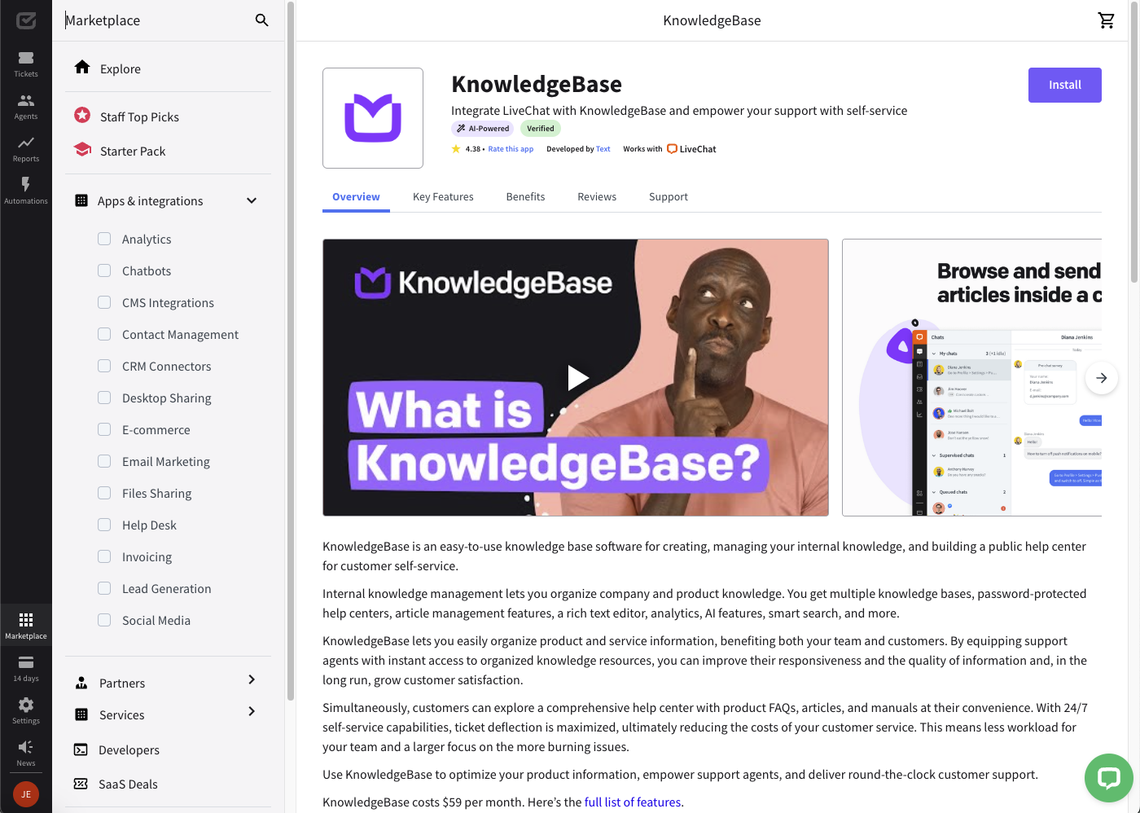Switch to the Overview tab
The image size is (1140, 813).
point(356,197)
